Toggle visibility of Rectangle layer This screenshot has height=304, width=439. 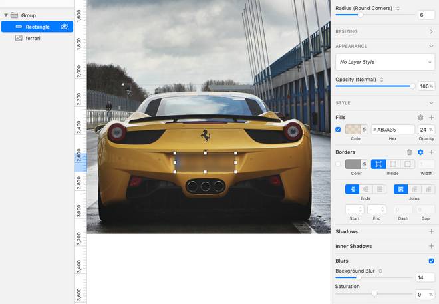pyautogui.click(x=65, y=27)
